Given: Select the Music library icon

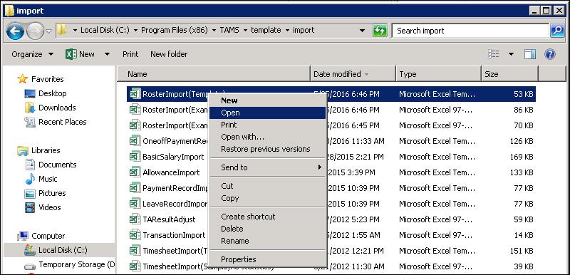Looking at the screenshot, I should click(30, 179).
